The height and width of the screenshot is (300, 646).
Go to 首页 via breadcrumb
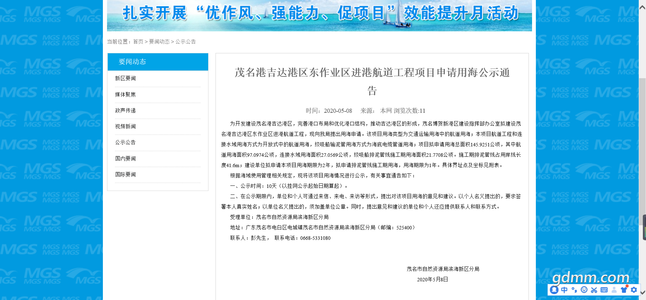(x=138, y=42)
